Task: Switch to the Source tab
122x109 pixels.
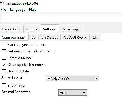Action: coord(32,29)
